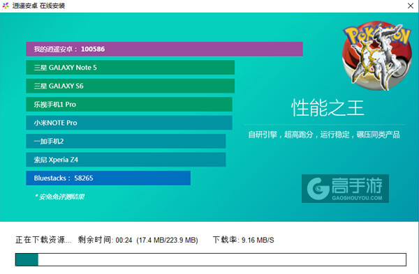Click the Bluestacks 58265 score bar
419x274 pixels.
click(x=108, y=178)
